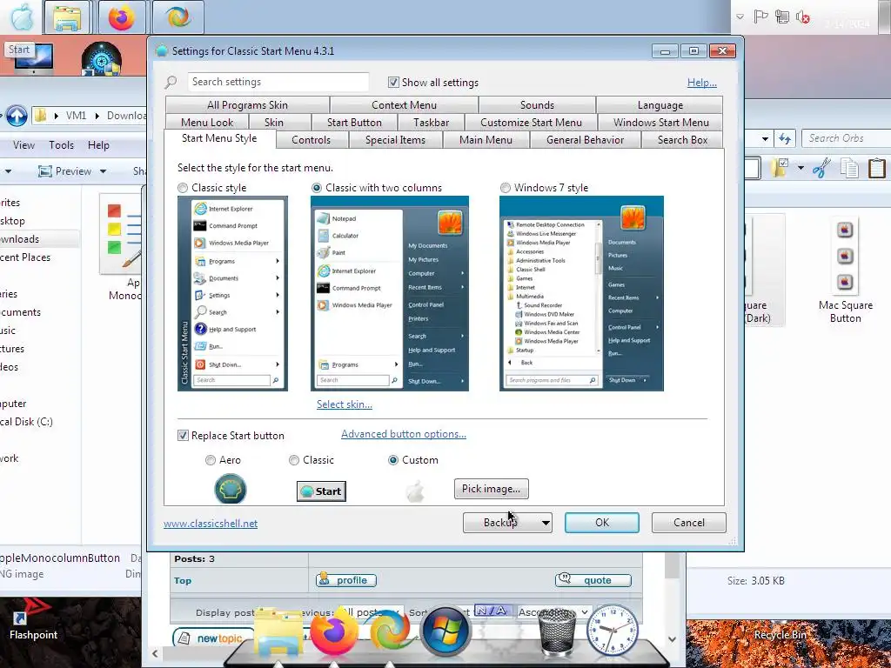Open Advanced button options... link
The image size is (891, 668).
(404, 434)
